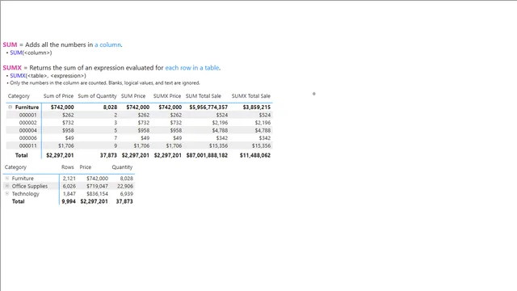Viewport: 517px width, 291px height.
Task: Click the SUM heading text
Action: [10, 44]
